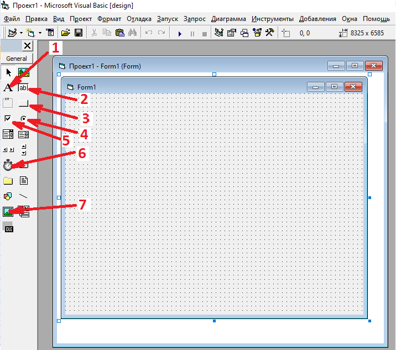
Task: Click the Copy toolbar icon
Action: pyautogui.click(x=107, y=33)
